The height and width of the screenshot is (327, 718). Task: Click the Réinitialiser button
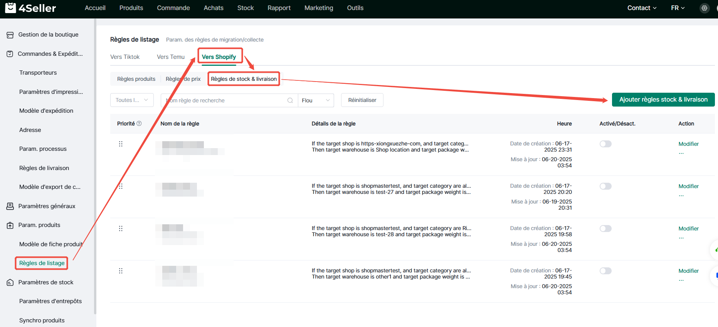pos(362,100)
